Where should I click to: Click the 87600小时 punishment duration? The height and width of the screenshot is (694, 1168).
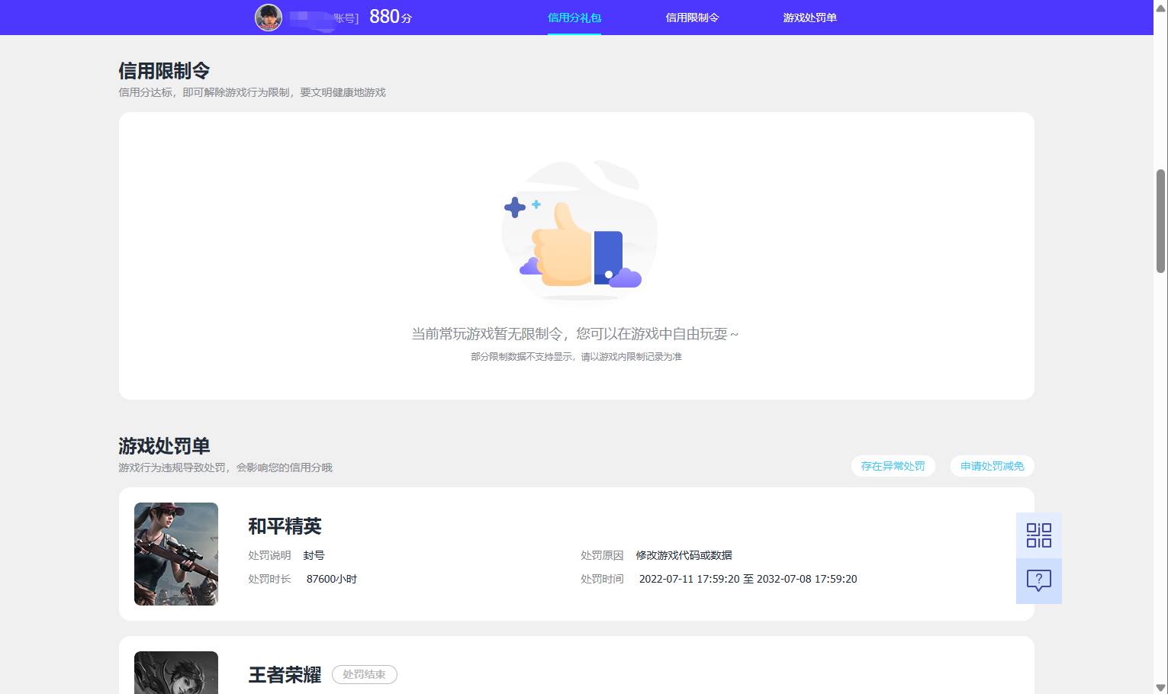[332, 579]
